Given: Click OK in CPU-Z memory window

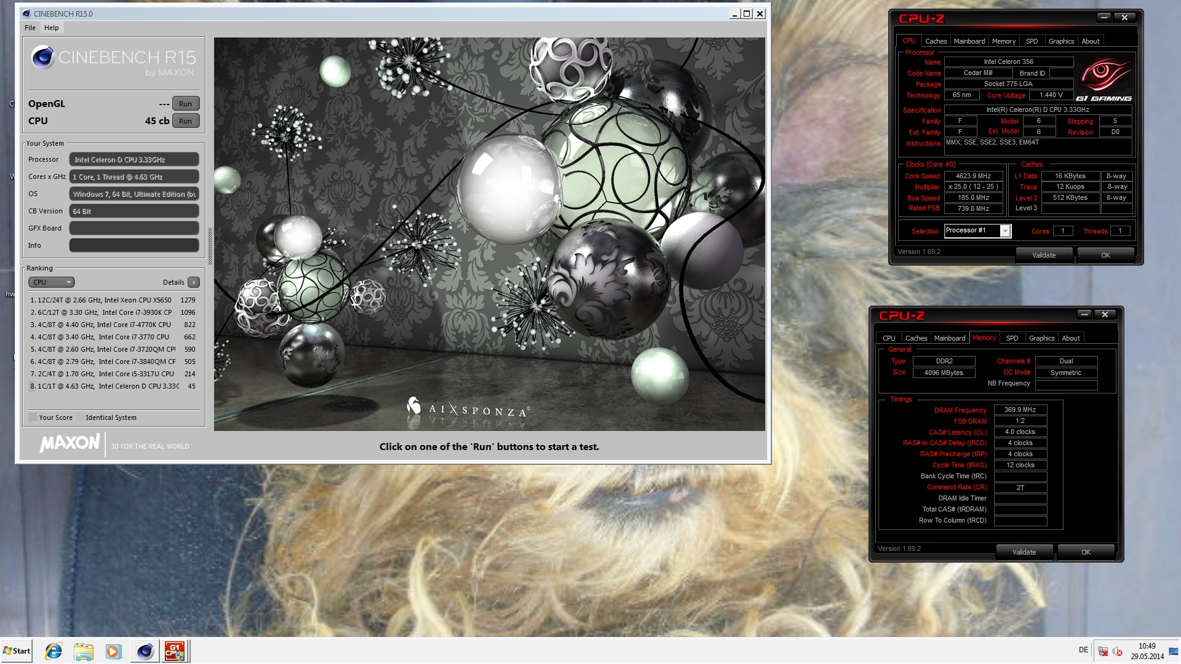Looking at the screenshot, I should tap(1086, 552).
